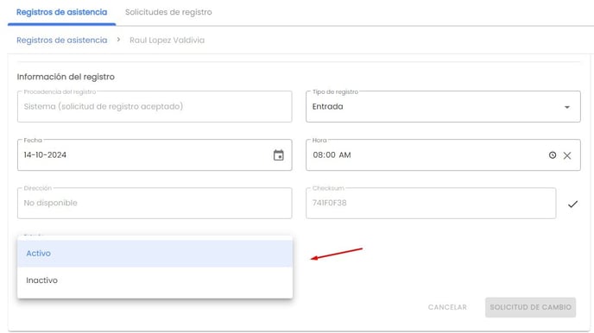Click the Checksum field 741F0F38
The height and width of the screenshot is (333, 594).
(x=431, y=203)
